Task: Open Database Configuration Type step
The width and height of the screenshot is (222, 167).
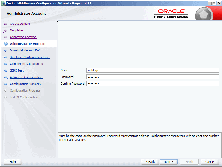Action: click(30, 57)
